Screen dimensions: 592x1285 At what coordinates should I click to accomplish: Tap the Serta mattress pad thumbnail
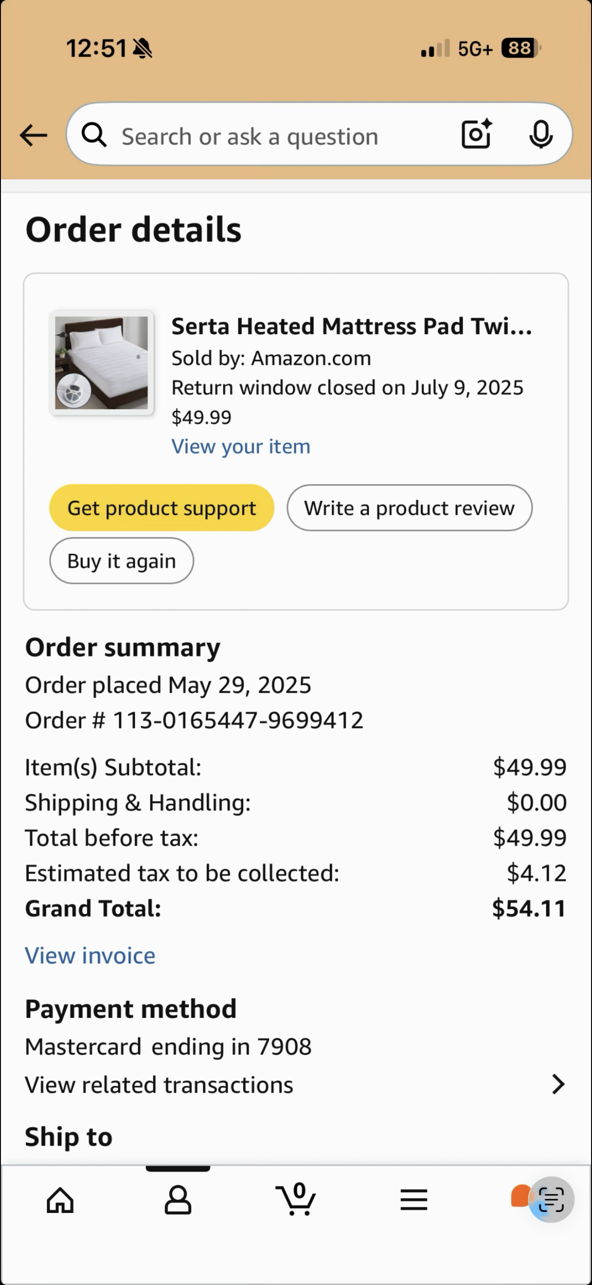[x=102, y=363]
